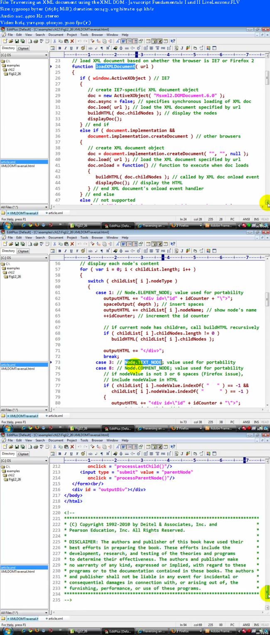The width and height of the screenshot is (270, 635).
Task: Click Save icon in copyright disclaimer frame
Action: (x=17, y=447)
